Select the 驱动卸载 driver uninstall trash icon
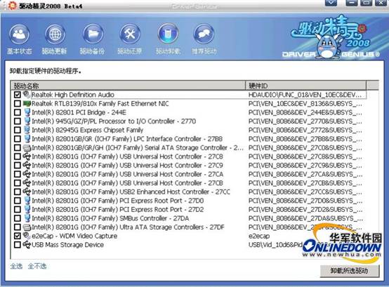The image size is (389, 287). pyautogui.click(x=168, y=34)
